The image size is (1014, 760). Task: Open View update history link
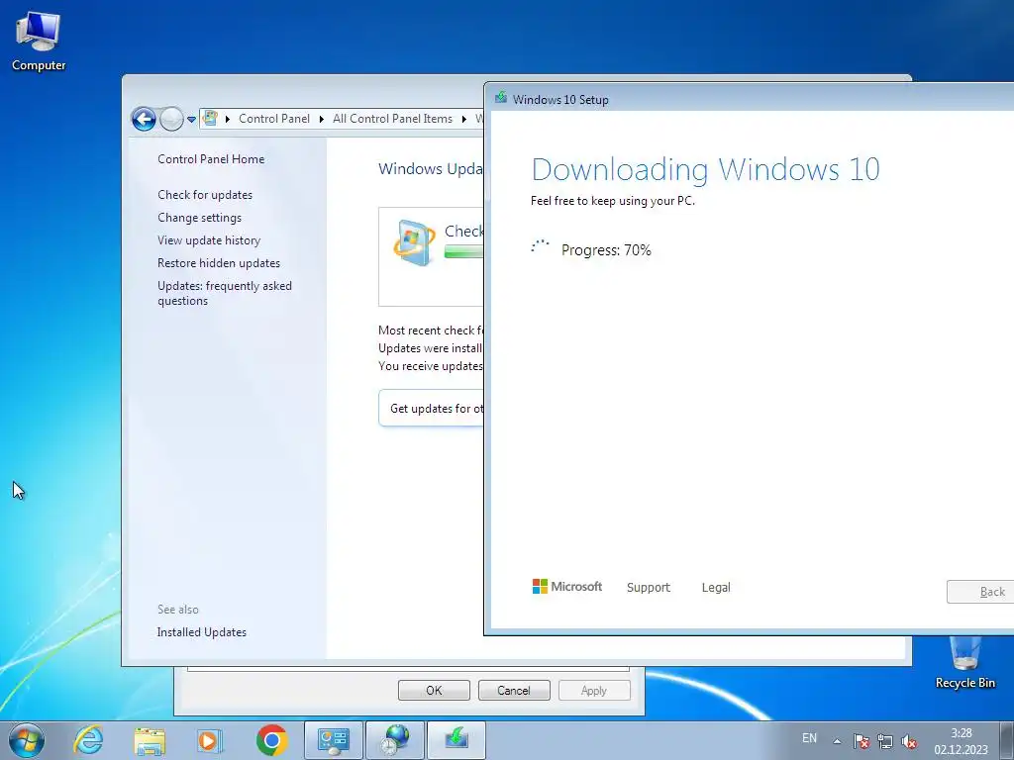(209, 240)
